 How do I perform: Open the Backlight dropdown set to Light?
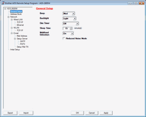[69, 18]
